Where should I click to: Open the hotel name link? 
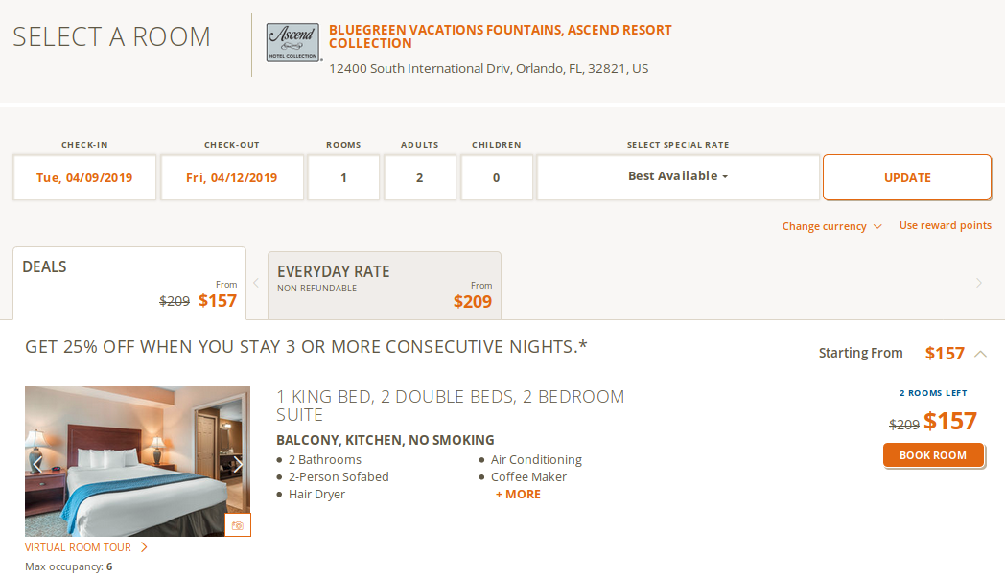pyautogui.click(x=500, y=36)
